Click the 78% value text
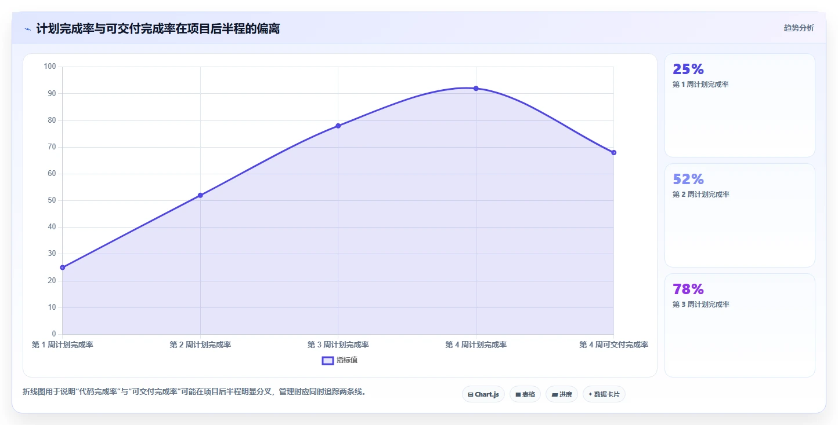The width and height of the screenshot is (838, 425). 688,289
